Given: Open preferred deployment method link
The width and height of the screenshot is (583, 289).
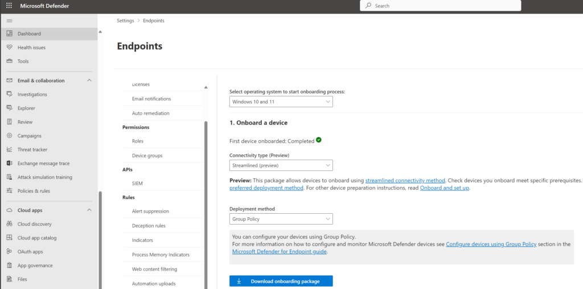Looking at the screenshot, I should (x=266, y=188).
